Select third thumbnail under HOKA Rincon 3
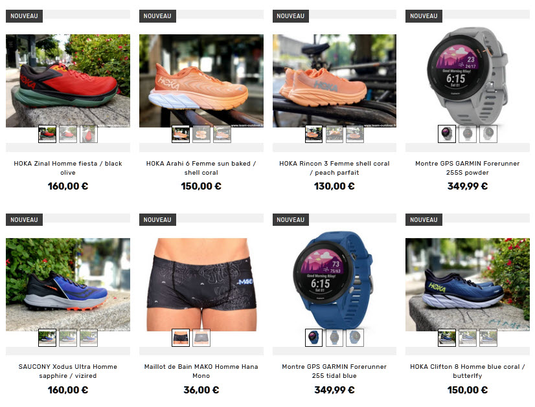The width and height of the screenshot is (535, 407). coord(355,134)
